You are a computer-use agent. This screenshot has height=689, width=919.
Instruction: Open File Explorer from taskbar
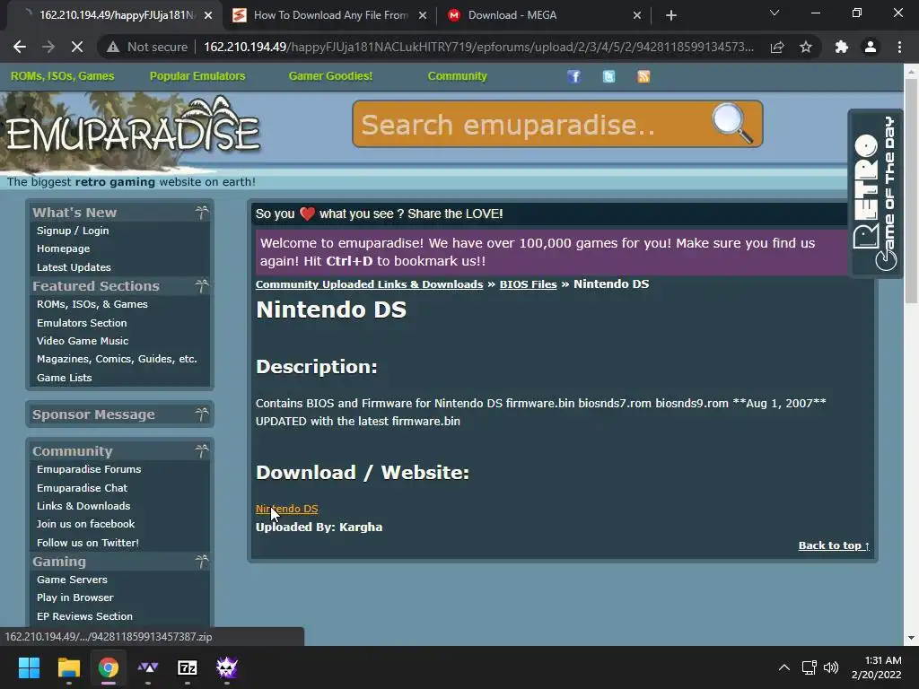[x=68, y=667]
